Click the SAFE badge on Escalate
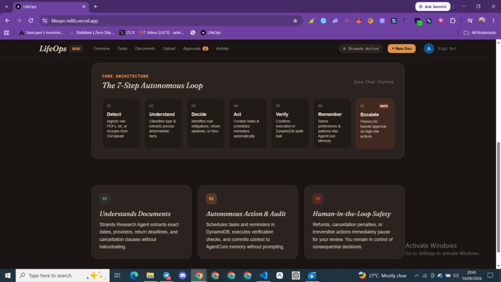The height and width of the screenshot is (282, 501). click(384, 106)
